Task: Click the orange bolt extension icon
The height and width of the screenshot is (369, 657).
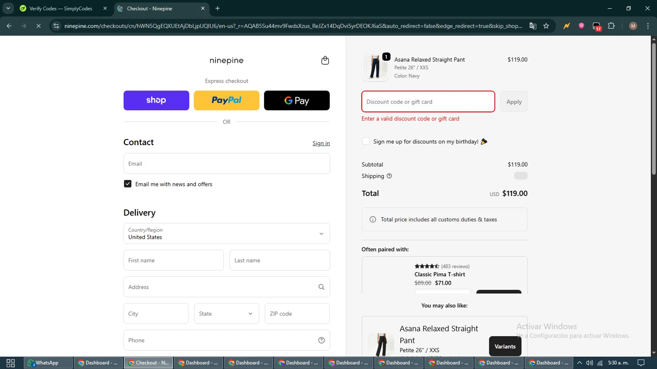Action: point(567,26)
